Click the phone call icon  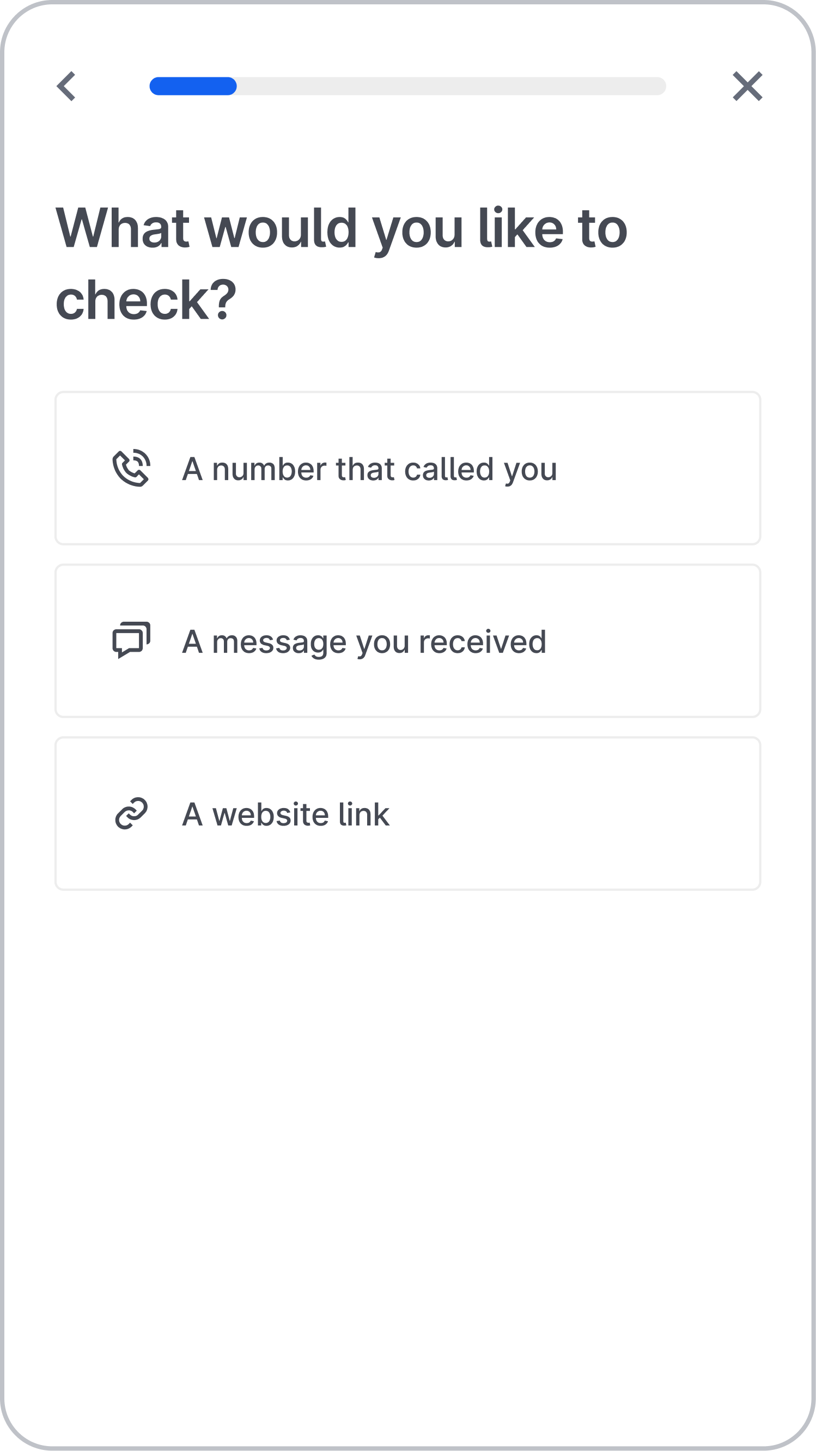(x=131, y=468)
